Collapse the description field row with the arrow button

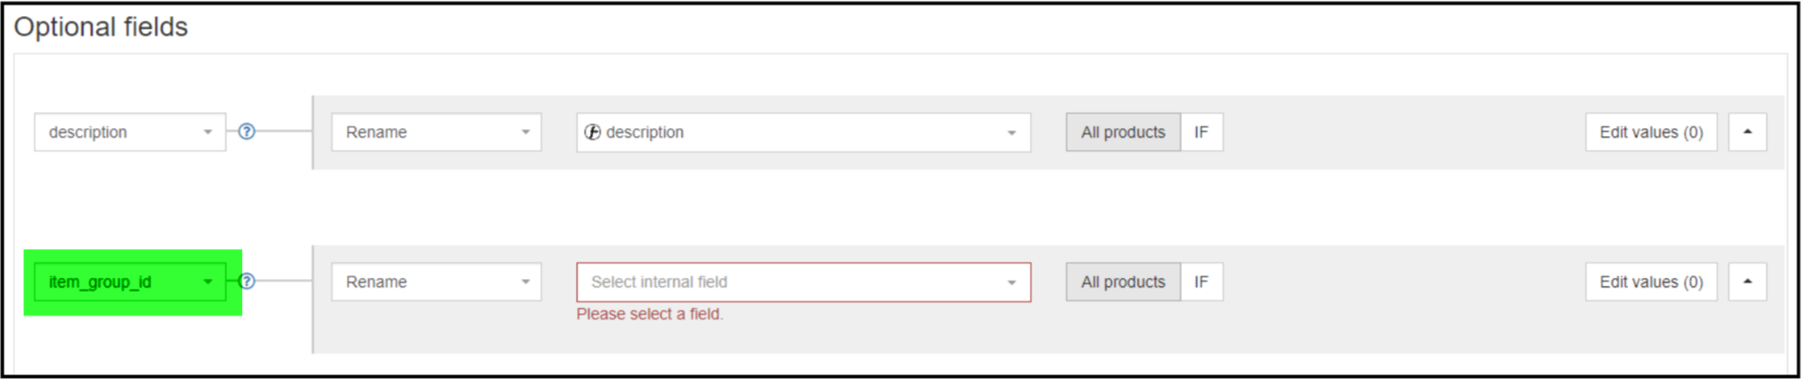[1747, 132]
